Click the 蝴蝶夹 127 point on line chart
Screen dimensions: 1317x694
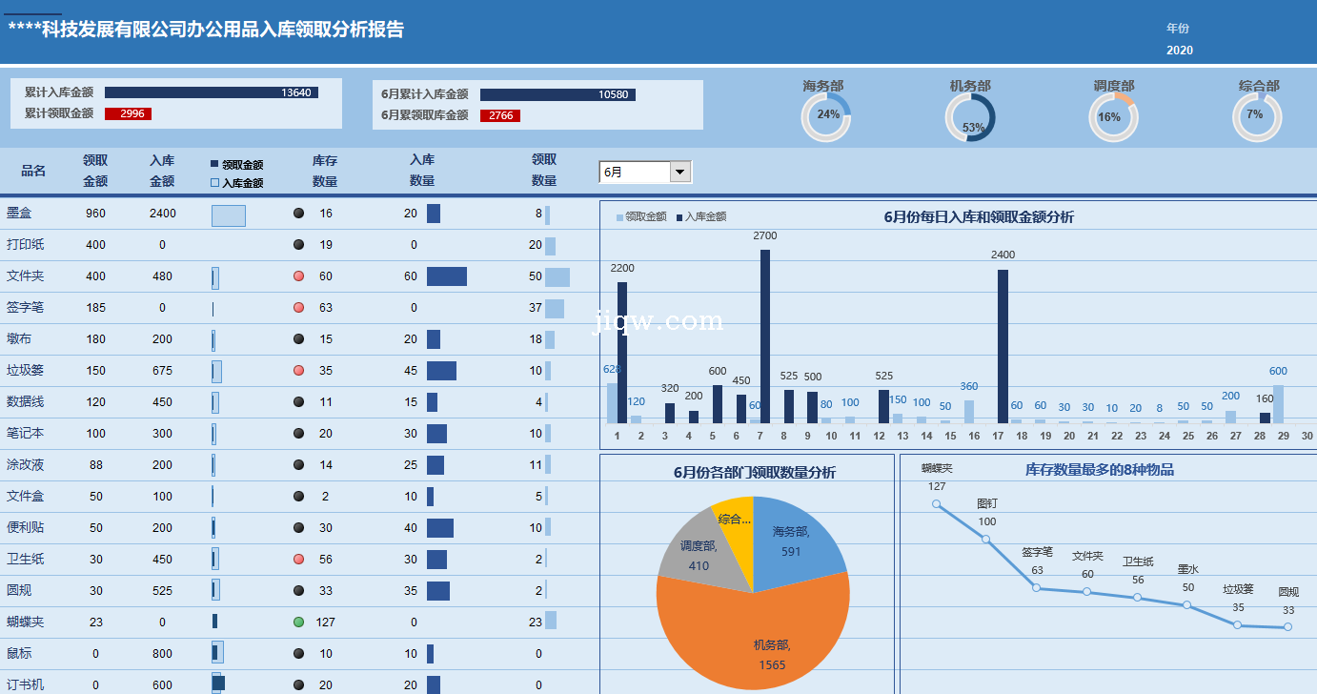[937, 504]
